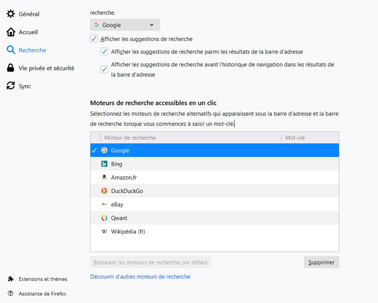Click the Accueil home icon

point(10,32)
